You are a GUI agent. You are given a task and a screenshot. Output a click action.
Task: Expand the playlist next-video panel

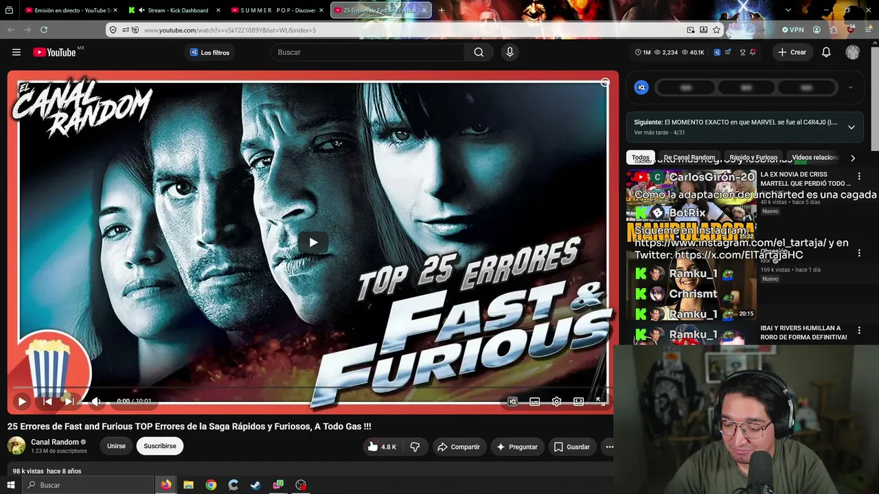(851, 127)
